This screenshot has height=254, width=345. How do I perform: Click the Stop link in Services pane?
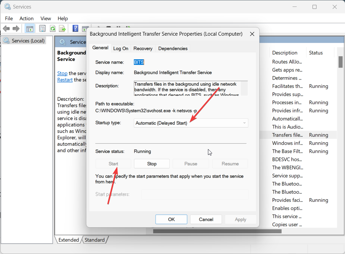62,73
